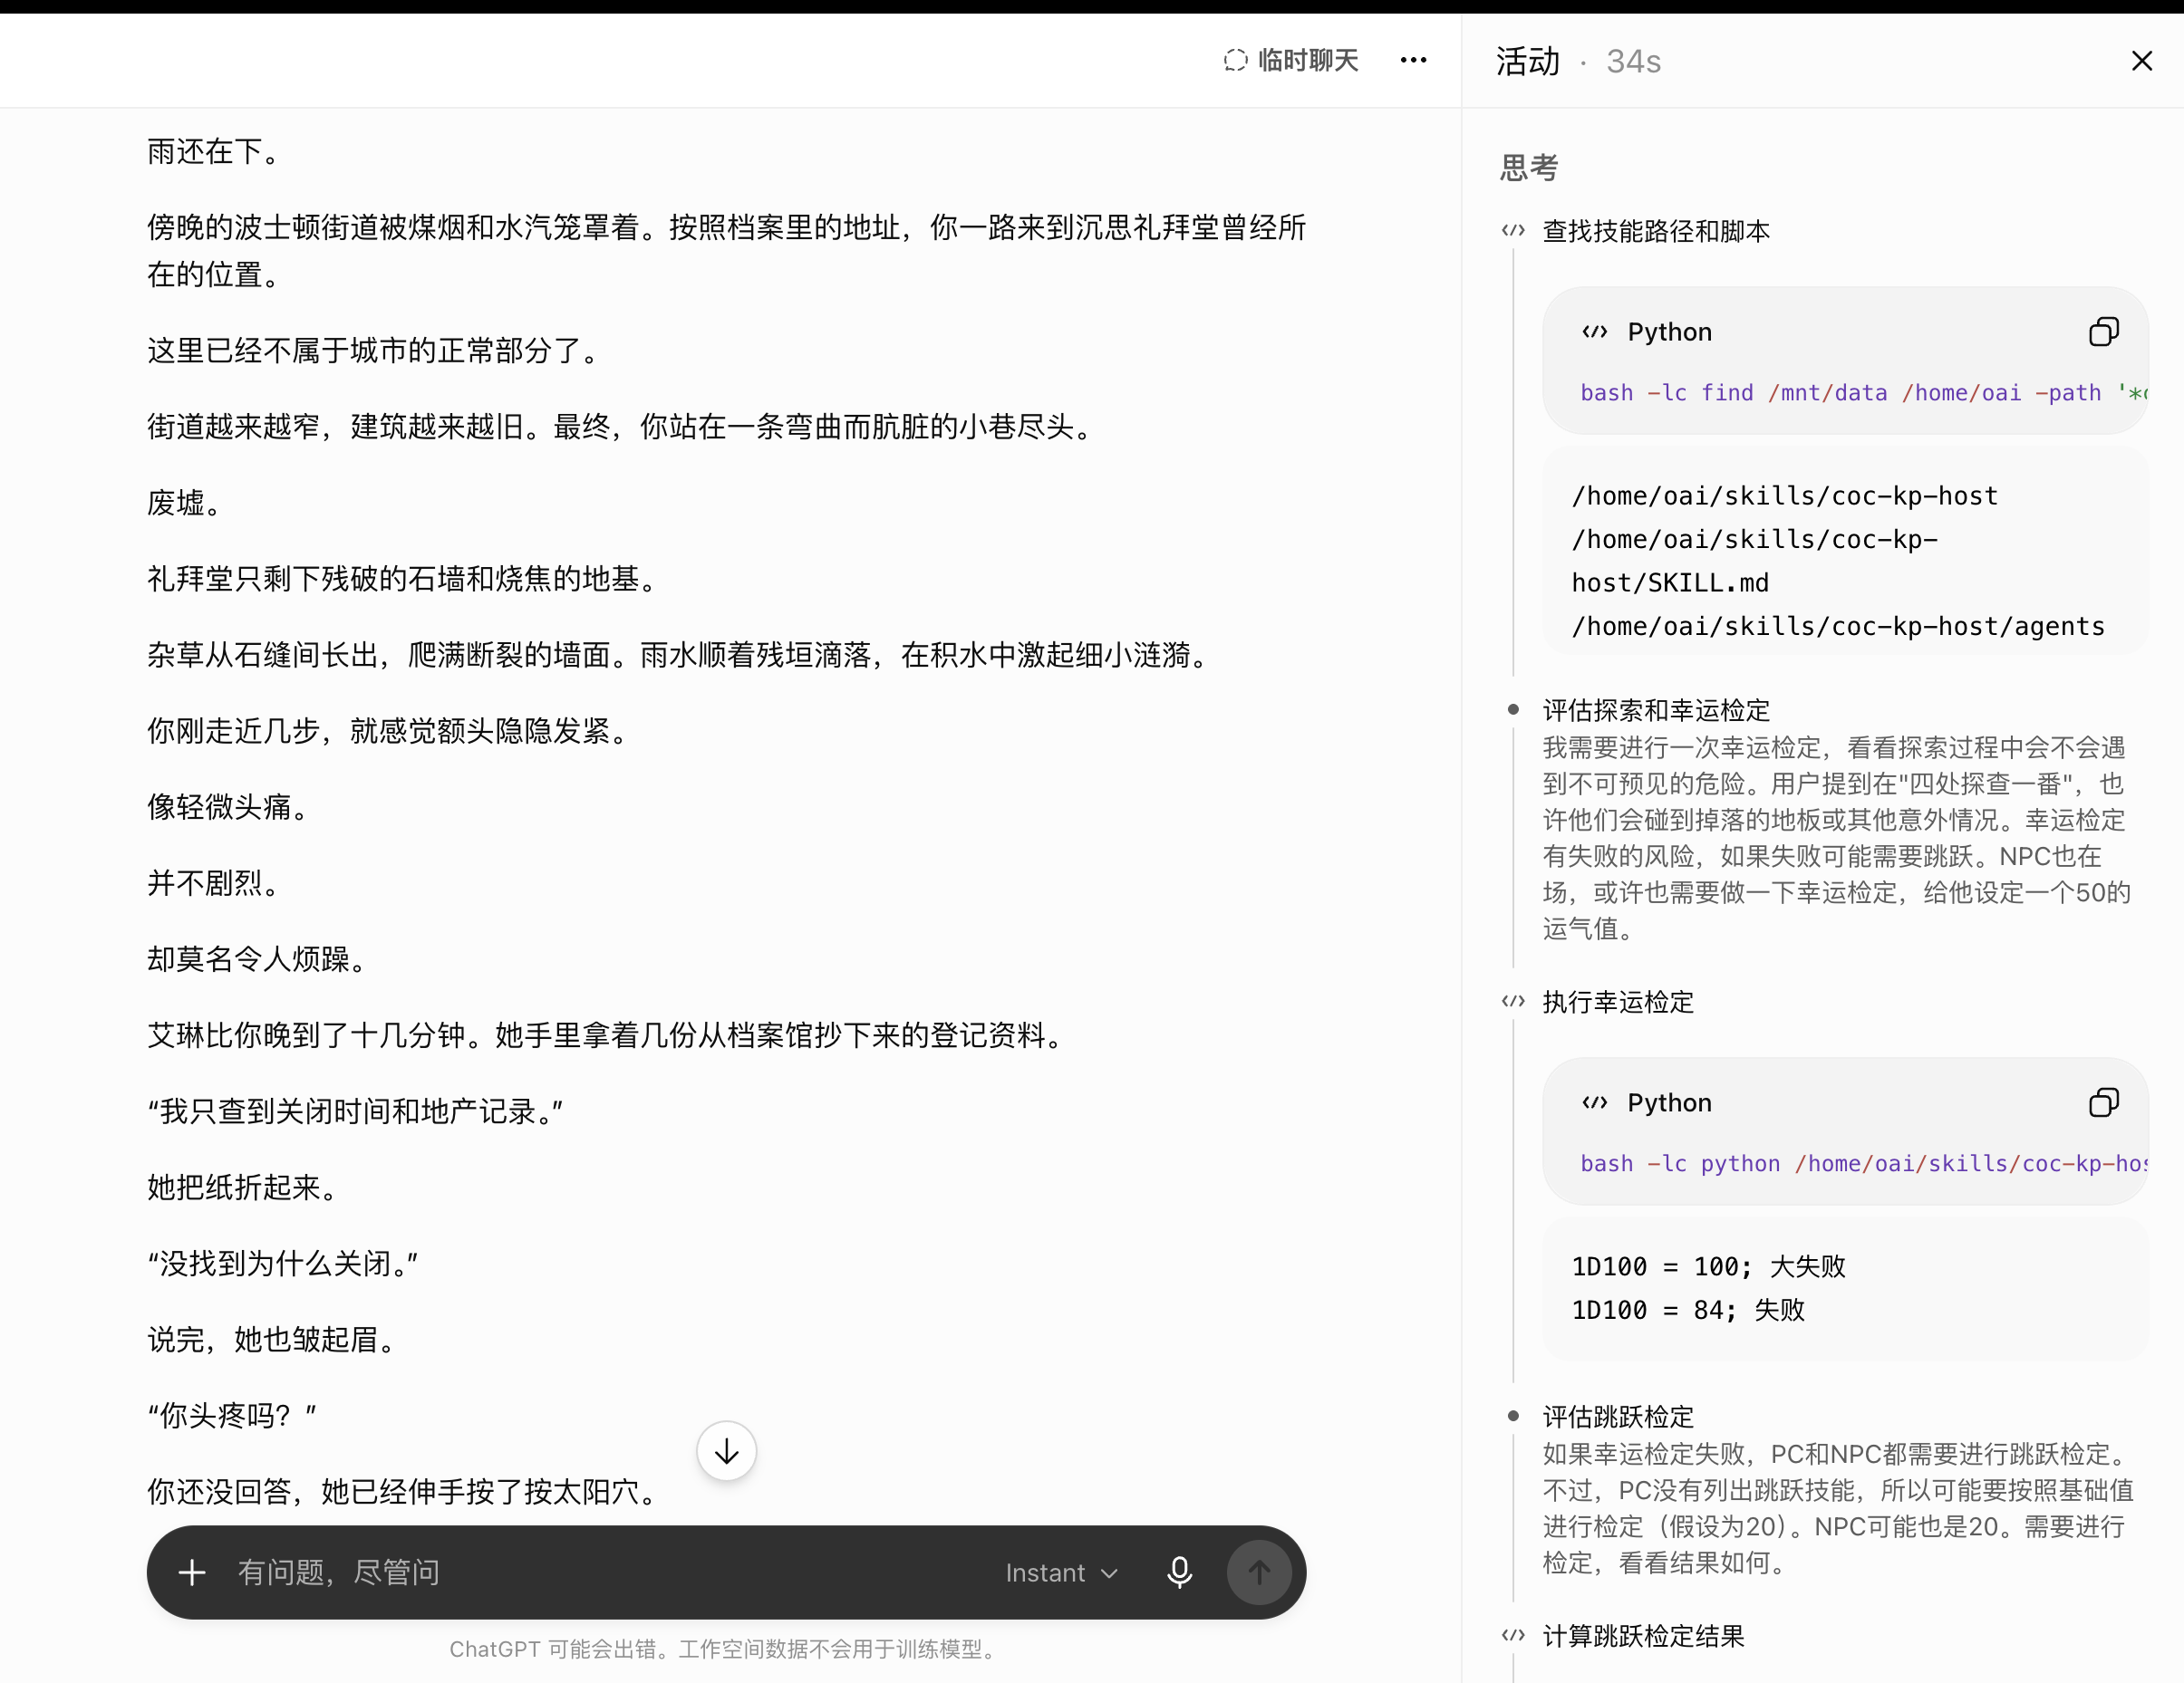Open the three-dot more options menu
The image size is (2184, 1683).
pyautogui.click(x=1413, y=60)
